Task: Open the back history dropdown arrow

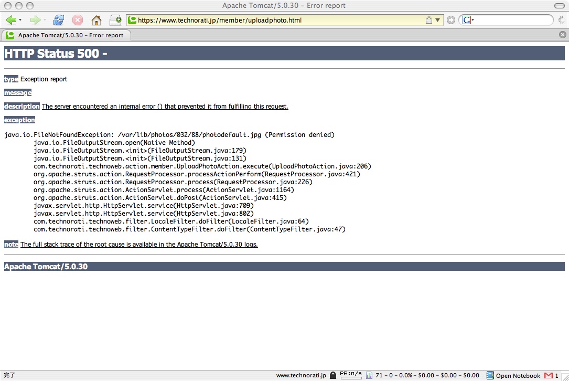Action: [20, 20]
